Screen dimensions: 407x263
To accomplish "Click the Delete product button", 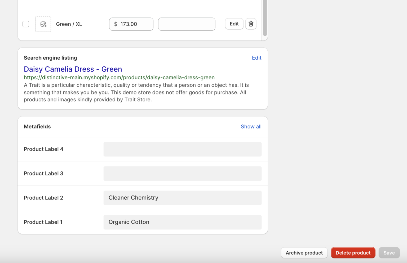I will [x=353, y=253].
